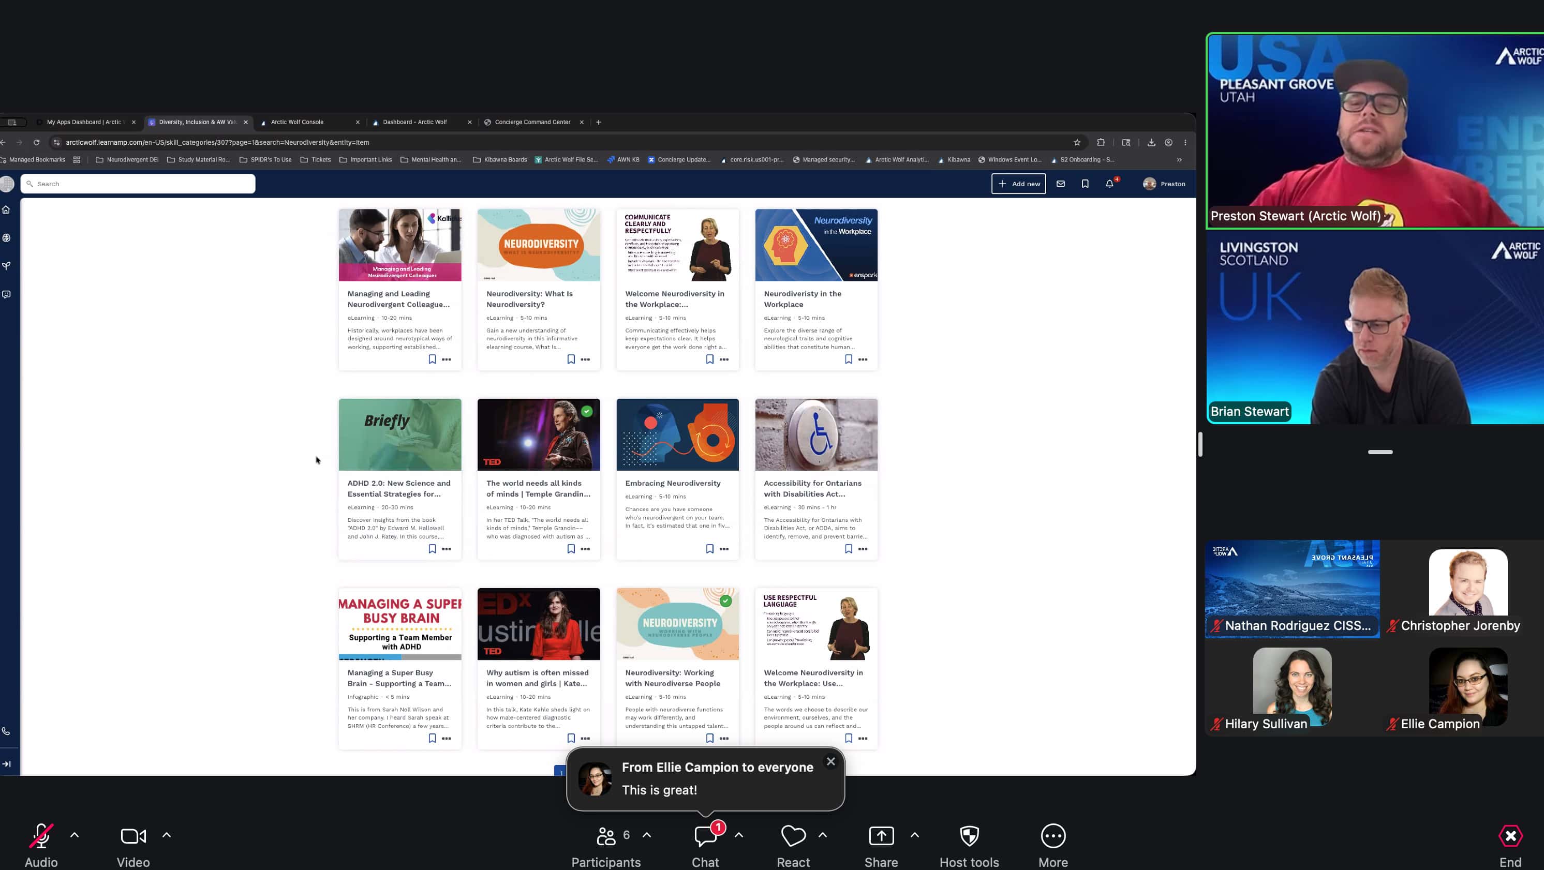Image resolution: width=1544 pixels, height=870 pixels.
Task: Open a new browser tab
Action: 598,122
